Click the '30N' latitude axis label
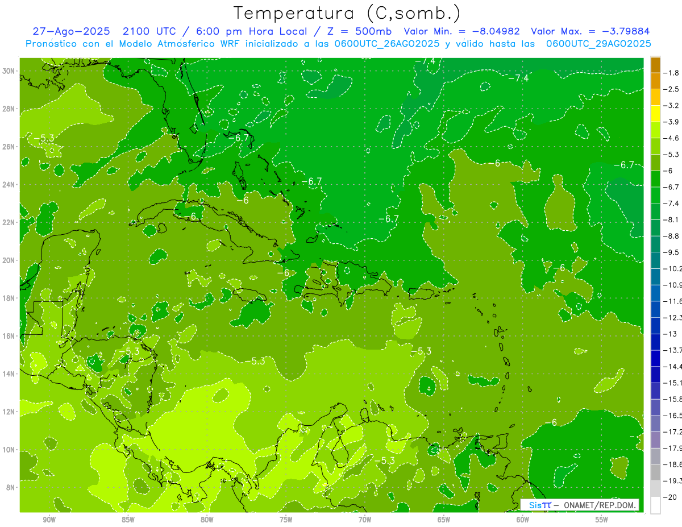682x527 pixels. (x=9, y=71)
